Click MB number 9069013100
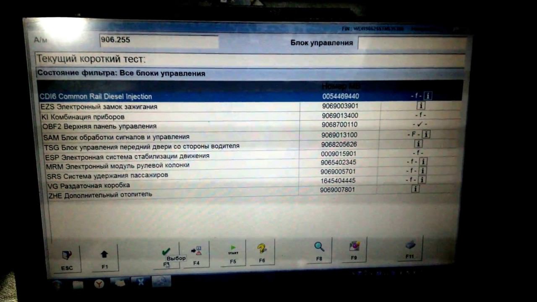Screen dimensions: 537x302 (x=339, y=135)
